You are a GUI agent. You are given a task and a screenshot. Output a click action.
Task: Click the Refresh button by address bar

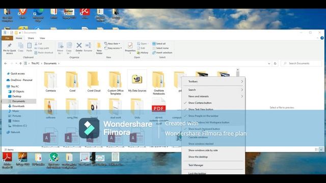[275, 64]
